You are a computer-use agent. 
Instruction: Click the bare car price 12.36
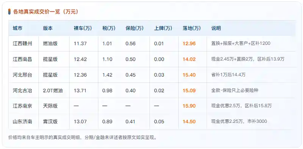[80, 75]
